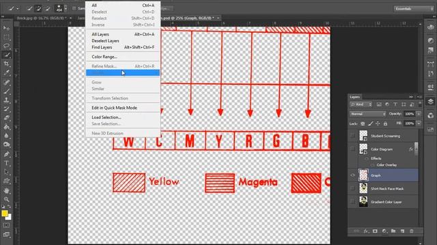Choose All from Select menu
The height and width of the screenshot is (245, 437).
pyautogui.click(x=123, y=5)
